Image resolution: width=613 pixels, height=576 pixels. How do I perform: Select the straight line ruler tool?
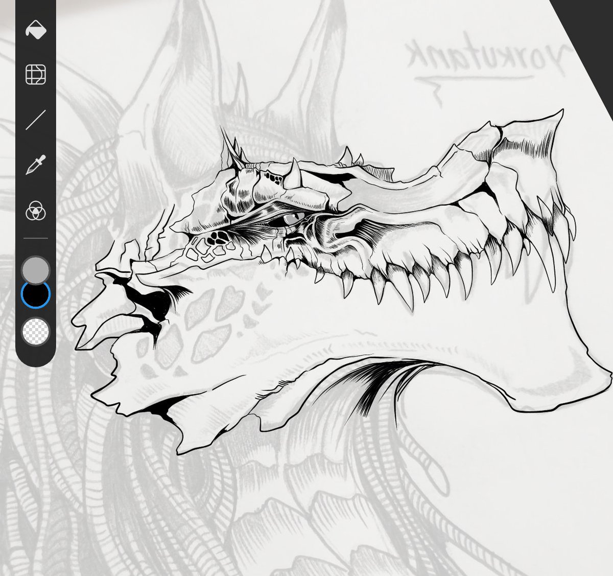point(36,120)
